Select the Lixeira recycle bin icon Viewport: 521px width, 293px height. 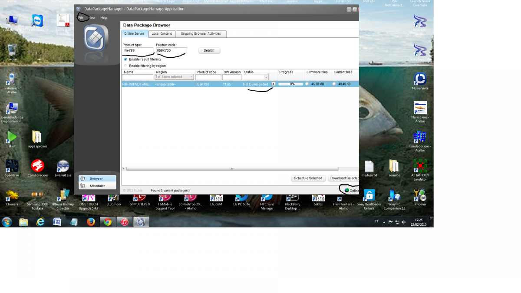pyautogui.click(x=12, y=52)
